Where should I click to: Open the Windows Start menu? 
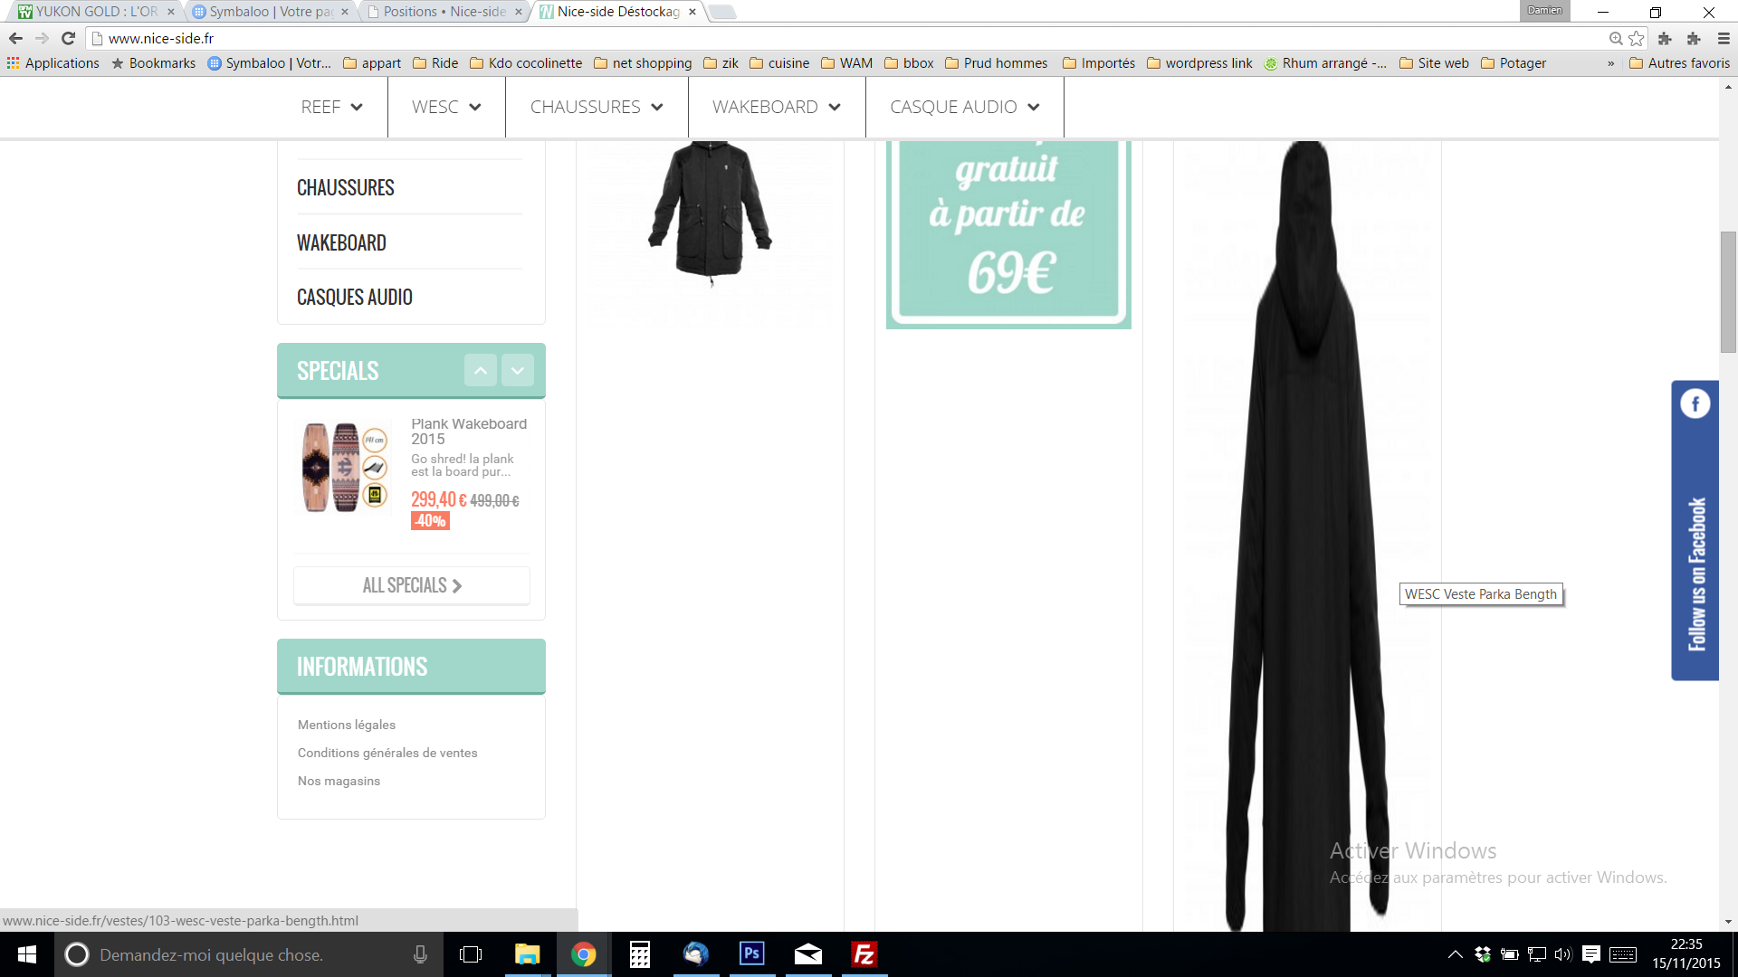click(27, 954)
